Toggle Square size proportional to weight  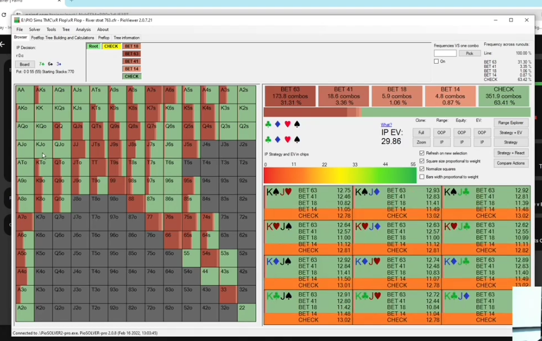[422, 161]
